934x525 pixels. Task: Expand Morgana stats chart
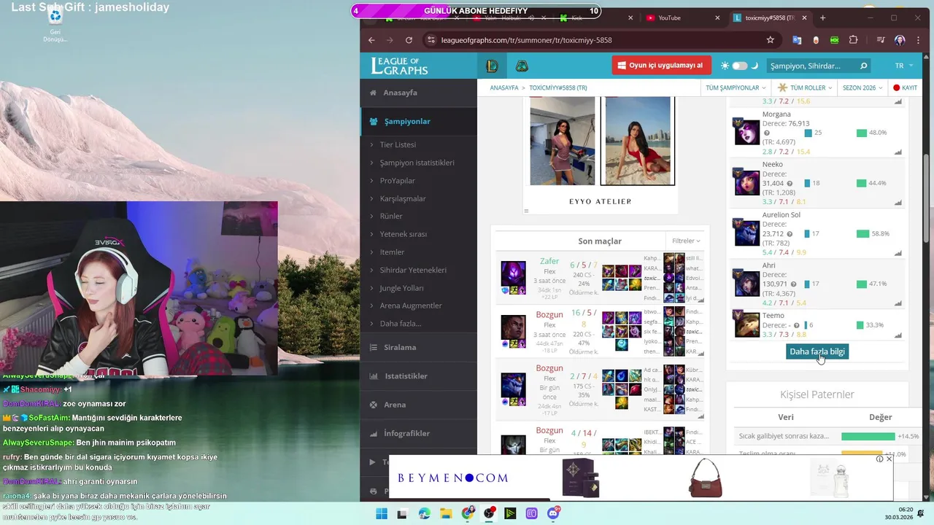tap(898, 152)
